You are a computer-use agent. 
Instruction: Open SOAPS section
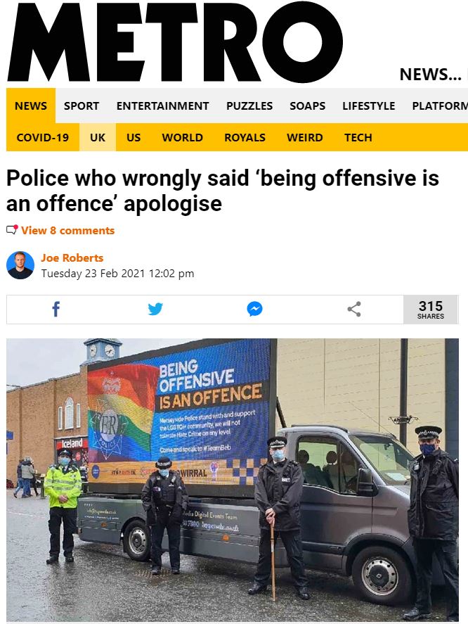coord(307,106)
